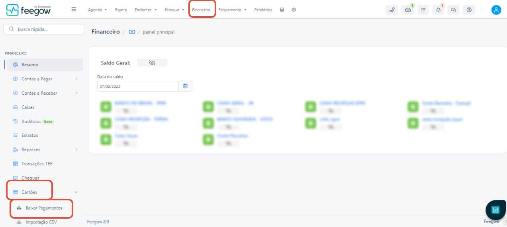The width and height of the screenshot is (507, 227).
Task: Click the money icon in the breadcrumb
Action: click(x=132, y=32)
